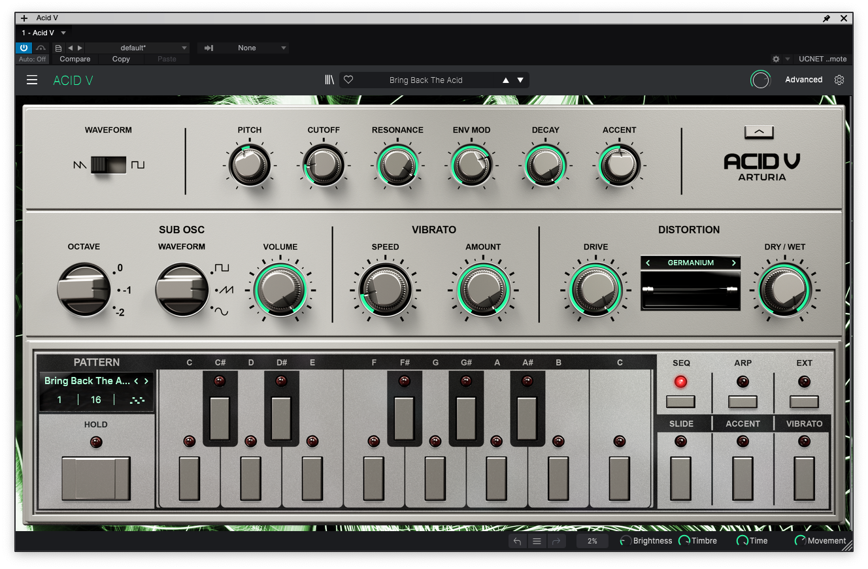Click the DRY / WET knob
868x569 pixels.
(x=784, y=289)
